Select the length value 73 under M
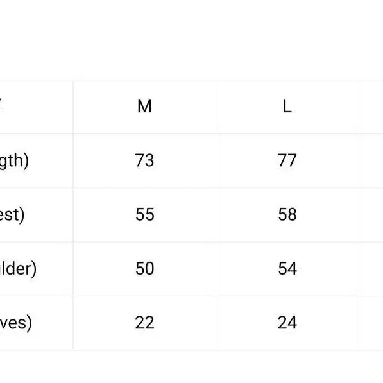Image resolution: width=383 pixels, height=383 pixels. 144,160
